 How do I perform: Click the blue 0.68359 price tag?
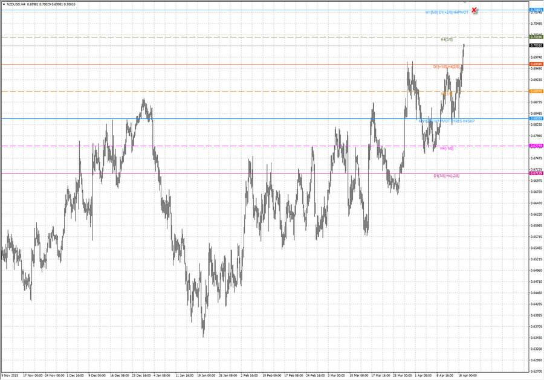[x=536, y=118]
